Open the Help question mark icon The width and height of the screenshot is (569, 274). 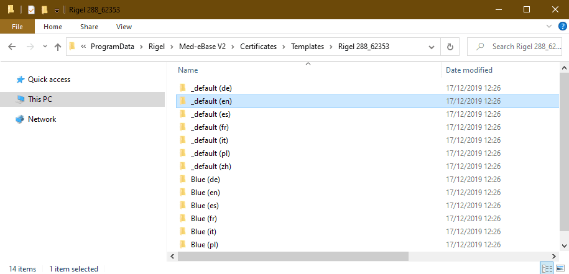[x=560, y=27]
